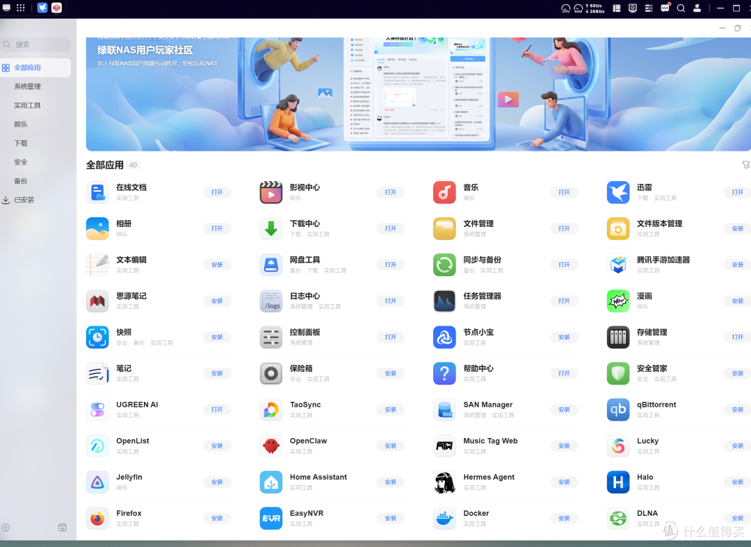Open the 在线文档 app icon
This screenshot has width=751, height=547.
click(98, 192)
